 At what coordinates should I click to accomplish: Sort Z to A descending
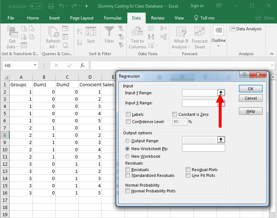click(80, 42)
